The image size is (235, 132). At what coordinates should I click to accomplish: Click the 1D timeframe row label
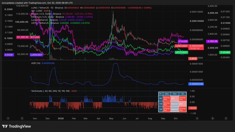click(160, 98)
